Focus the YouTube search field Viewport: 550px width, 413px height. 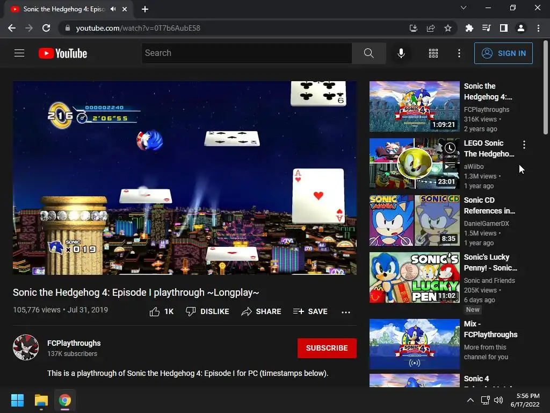tap(247, 53)
